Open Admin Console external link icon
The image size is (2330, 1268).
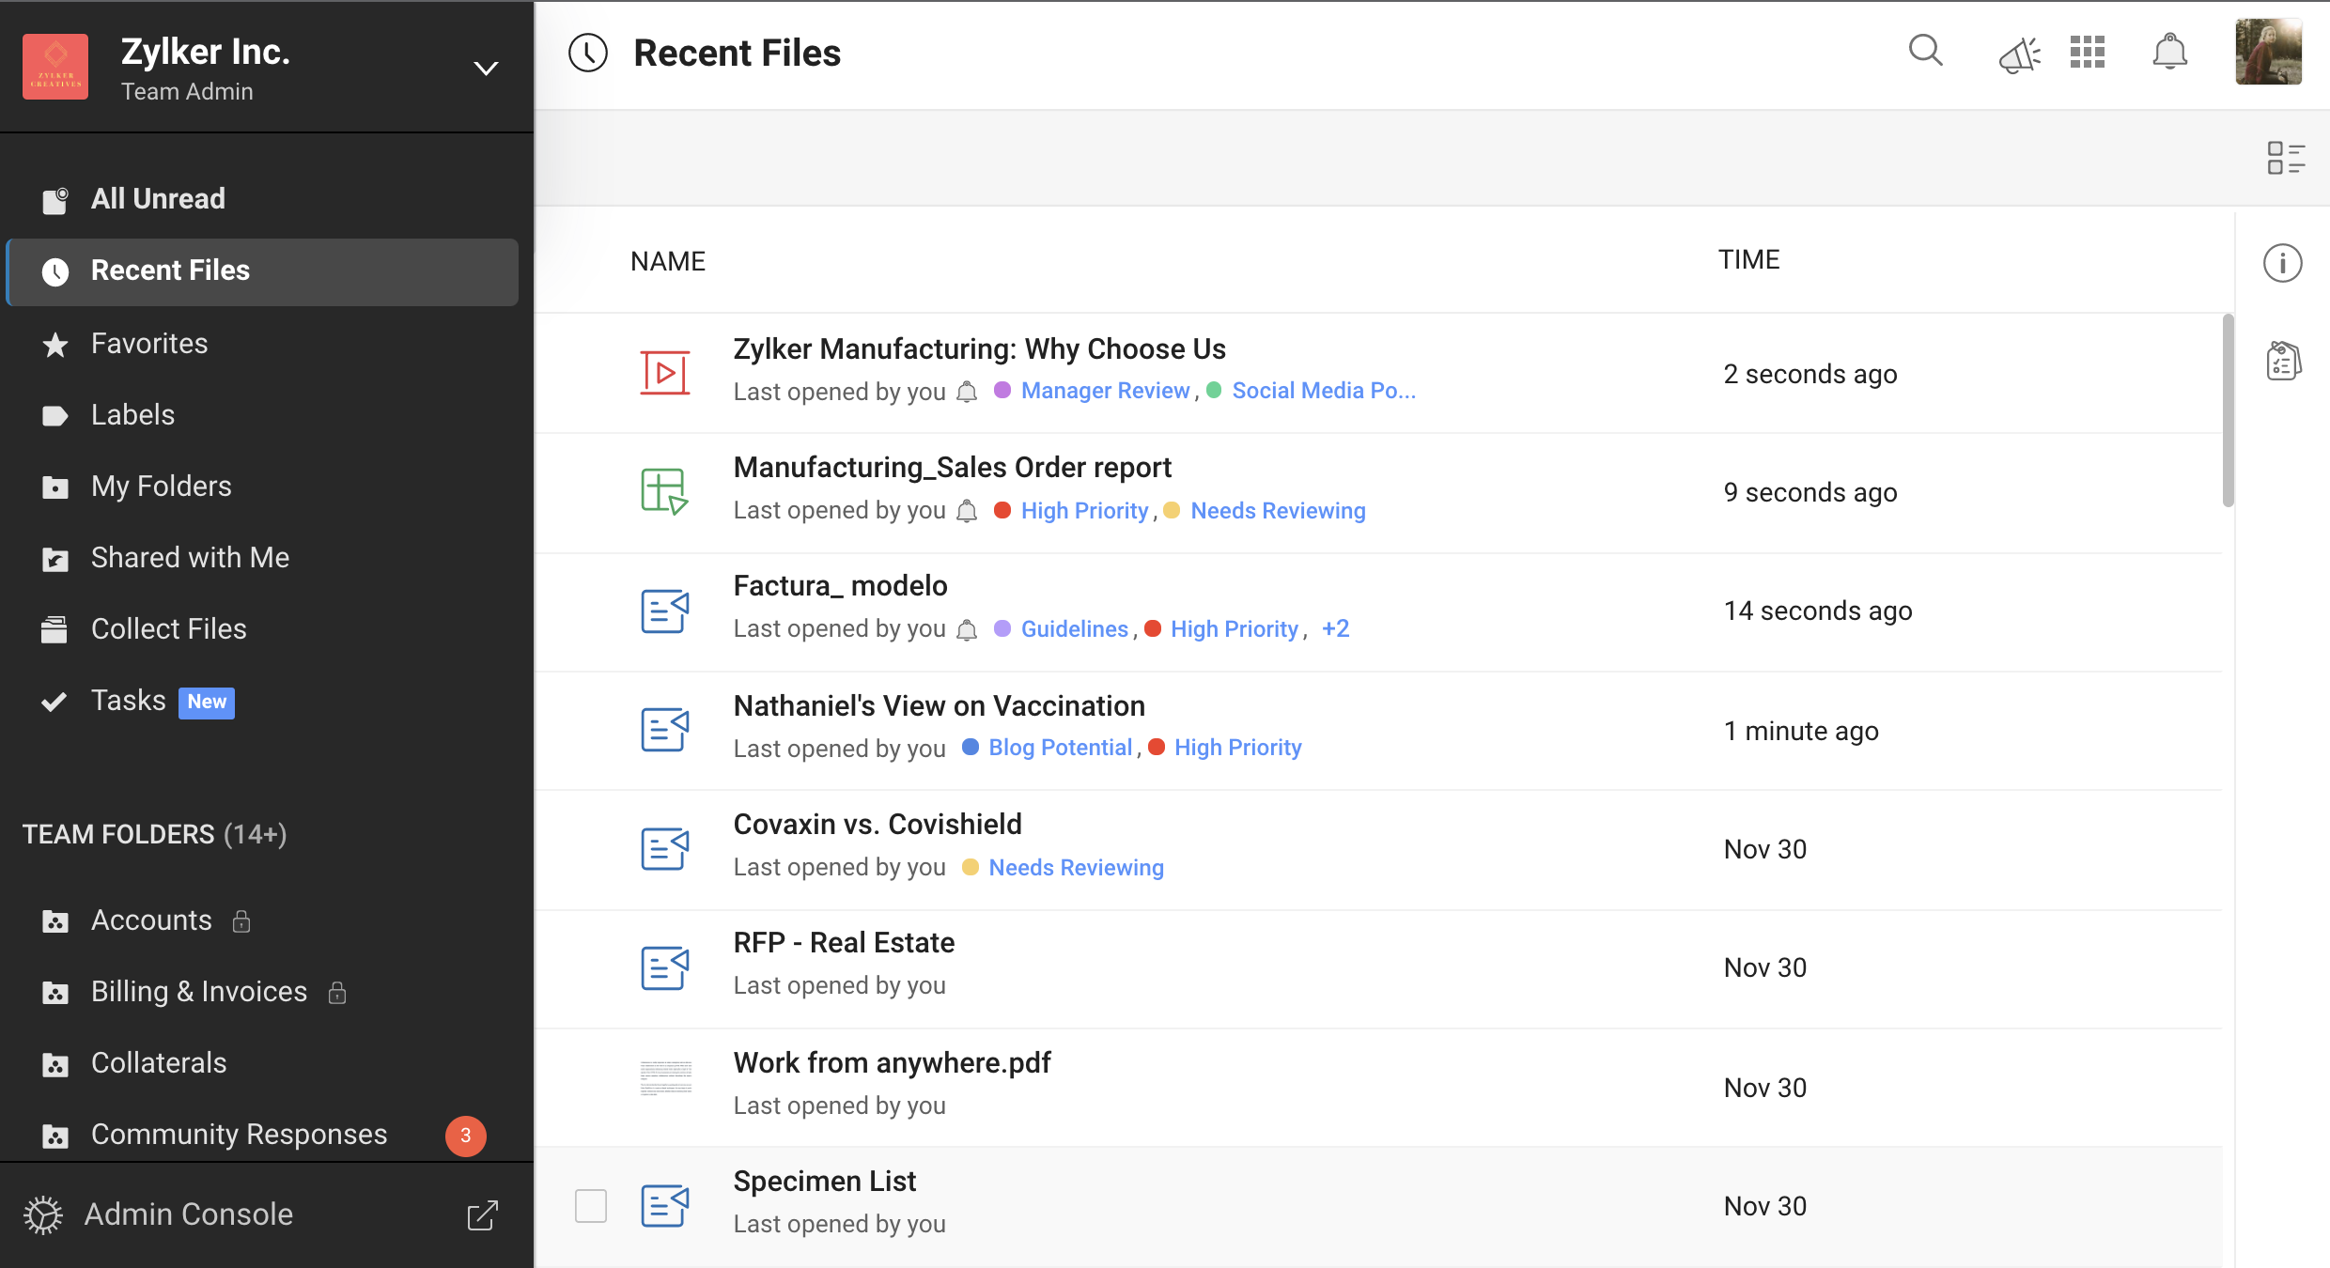483,1214
